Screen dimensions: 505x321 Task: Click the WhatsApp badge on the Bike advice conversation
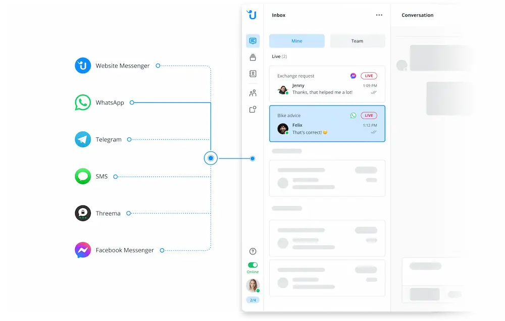352,115
